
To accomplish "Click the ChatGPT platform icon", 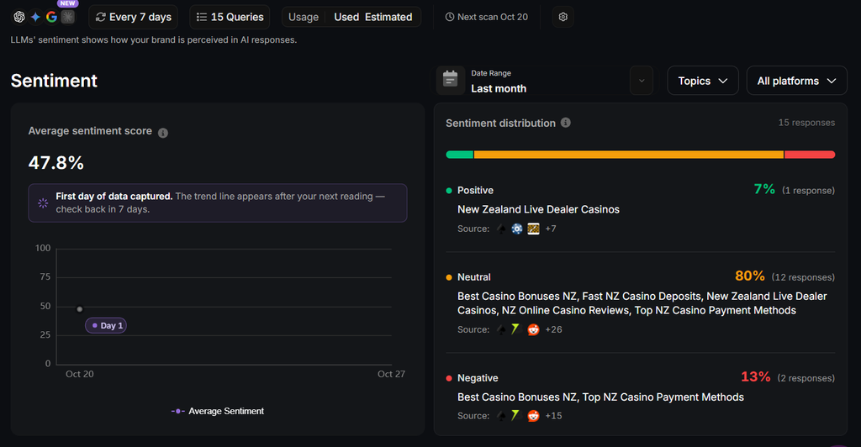I will tap(19, 17).
